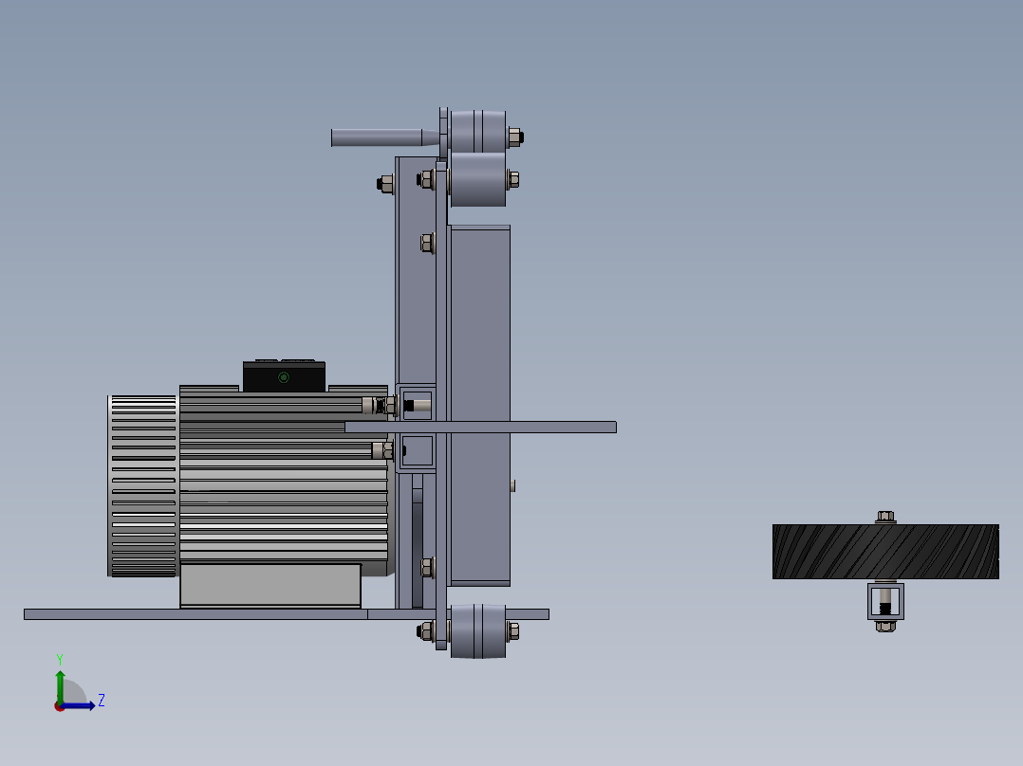Select the lower square tube below the table
This screenshot has width=1023, height=766.
pyautogui.click(x=417, y=450)
